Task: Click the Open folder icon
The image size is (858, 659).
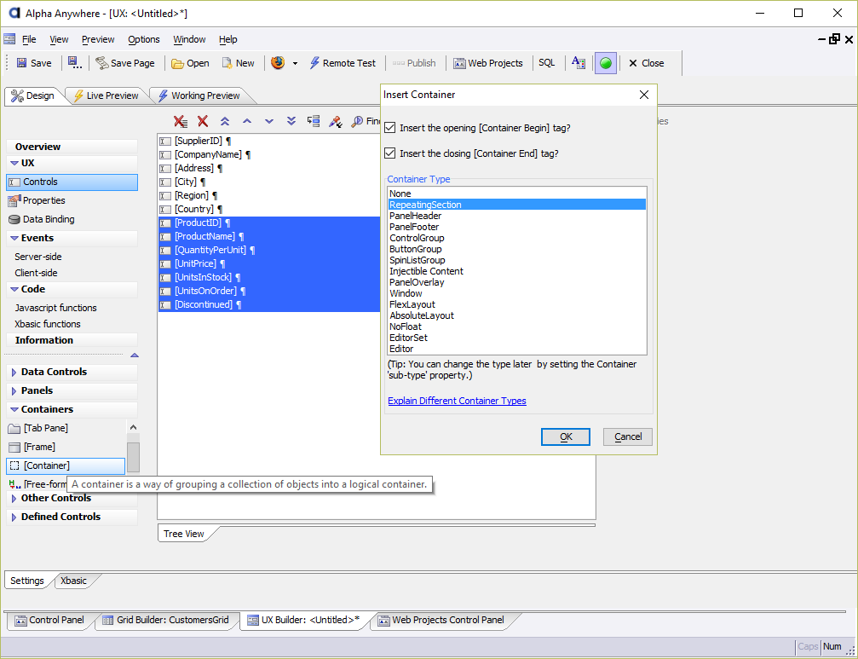Action: pos(177,63)
